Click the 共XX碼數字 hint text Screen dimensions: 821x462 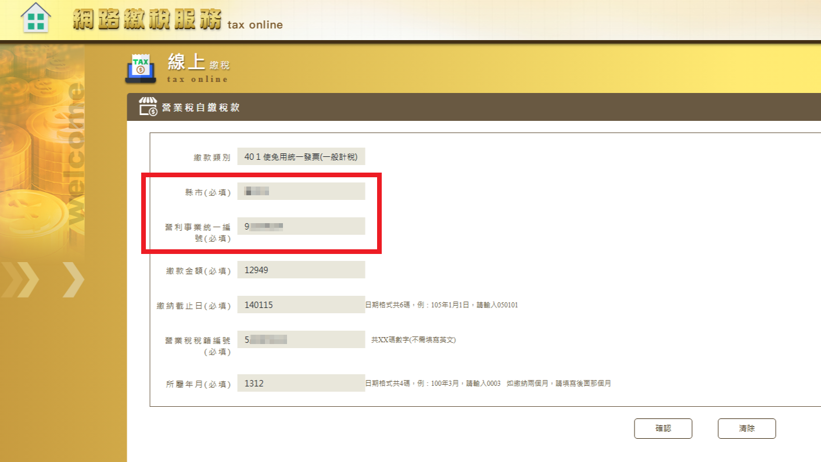414,339
